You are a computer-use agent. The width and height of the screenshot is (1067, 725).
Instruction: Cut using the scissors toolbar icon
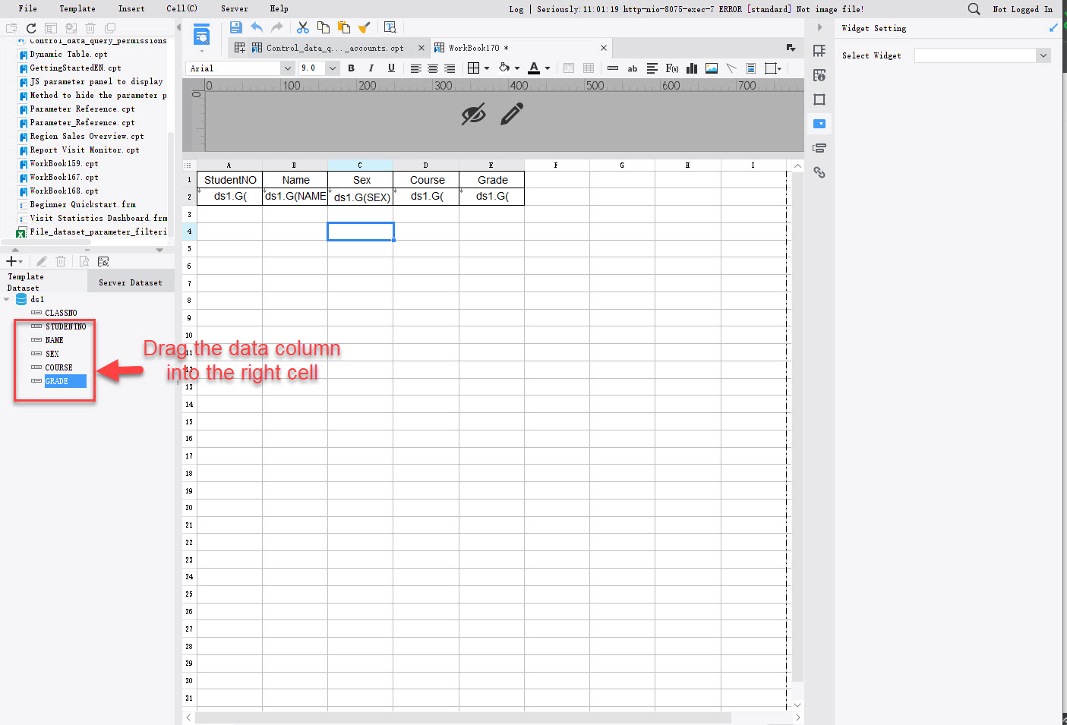click(x=302, y=27)
